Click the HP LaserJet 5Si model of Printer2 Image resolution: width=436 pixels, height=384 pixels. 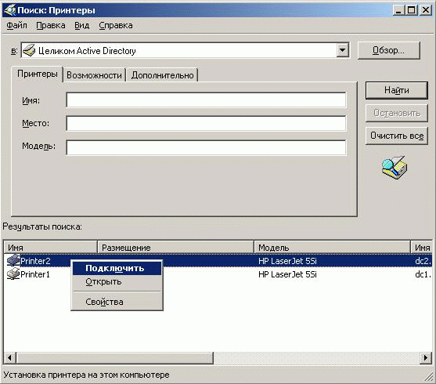click(x=287, y=261)
